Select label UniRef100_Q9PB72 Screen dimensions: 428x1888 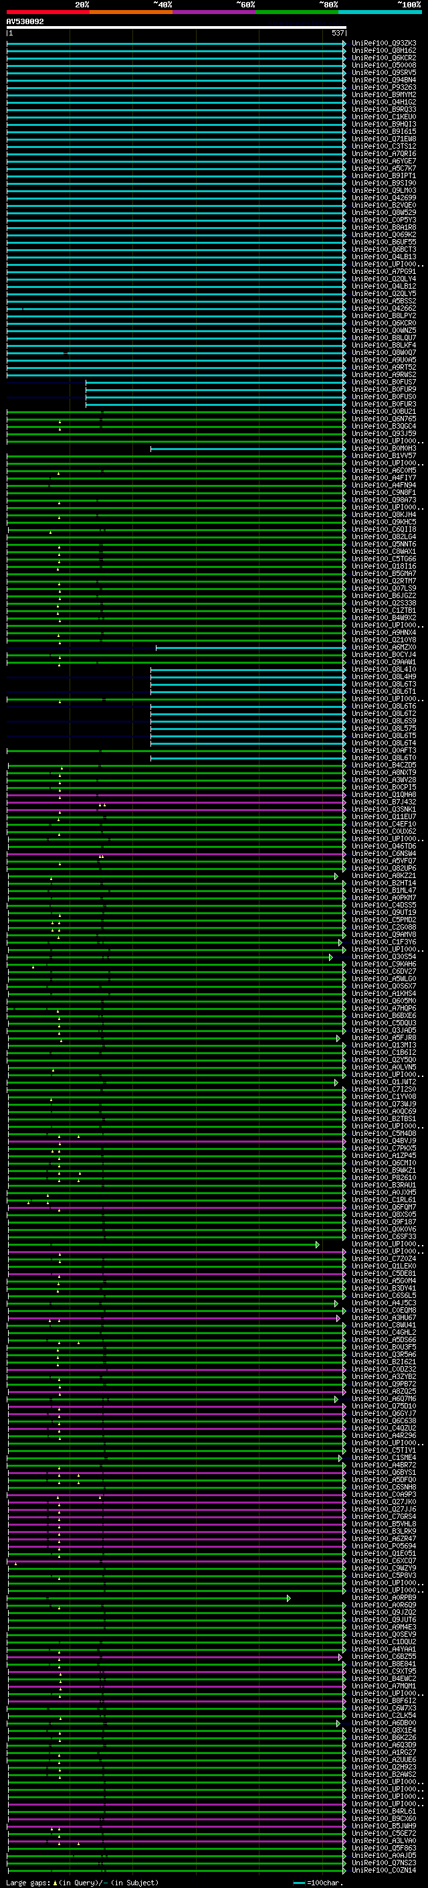(384, 1384)
